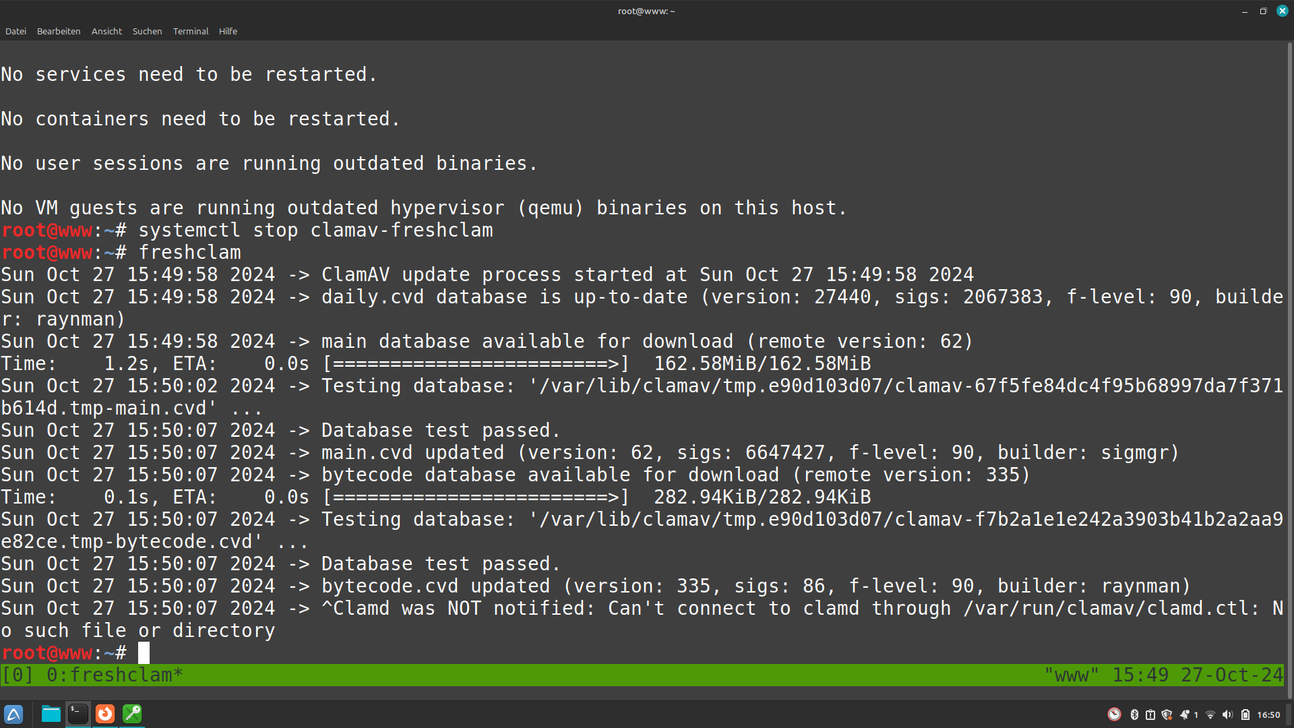Screen dimensions: 1294x728
Task: Click the red clock tray icon
Action: (1114, 715)
